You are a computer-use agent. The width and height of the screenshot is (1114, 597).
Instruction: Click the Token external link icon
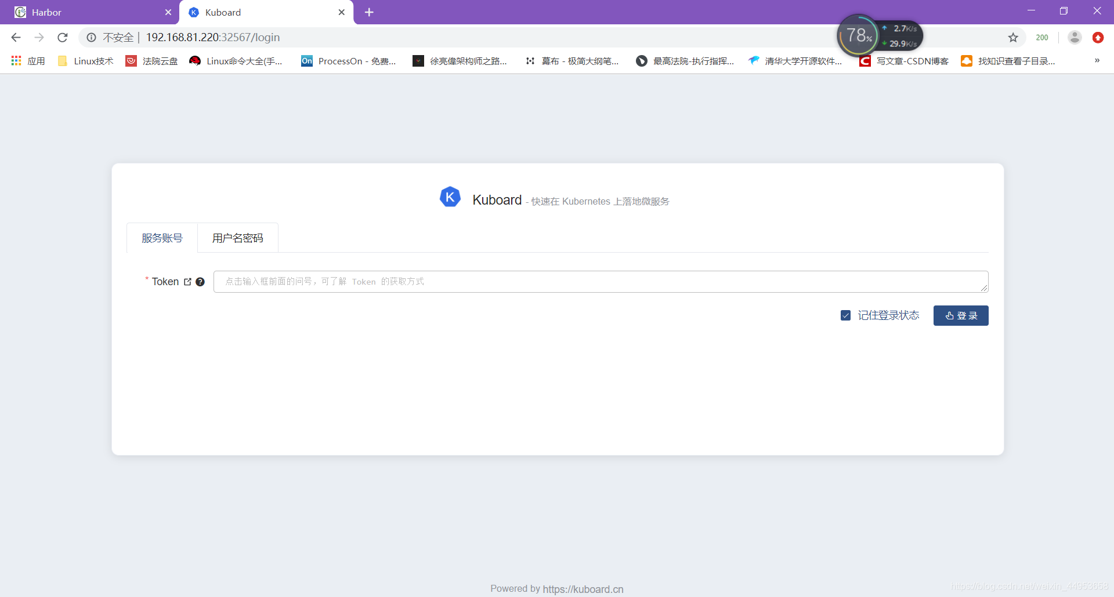187,282
